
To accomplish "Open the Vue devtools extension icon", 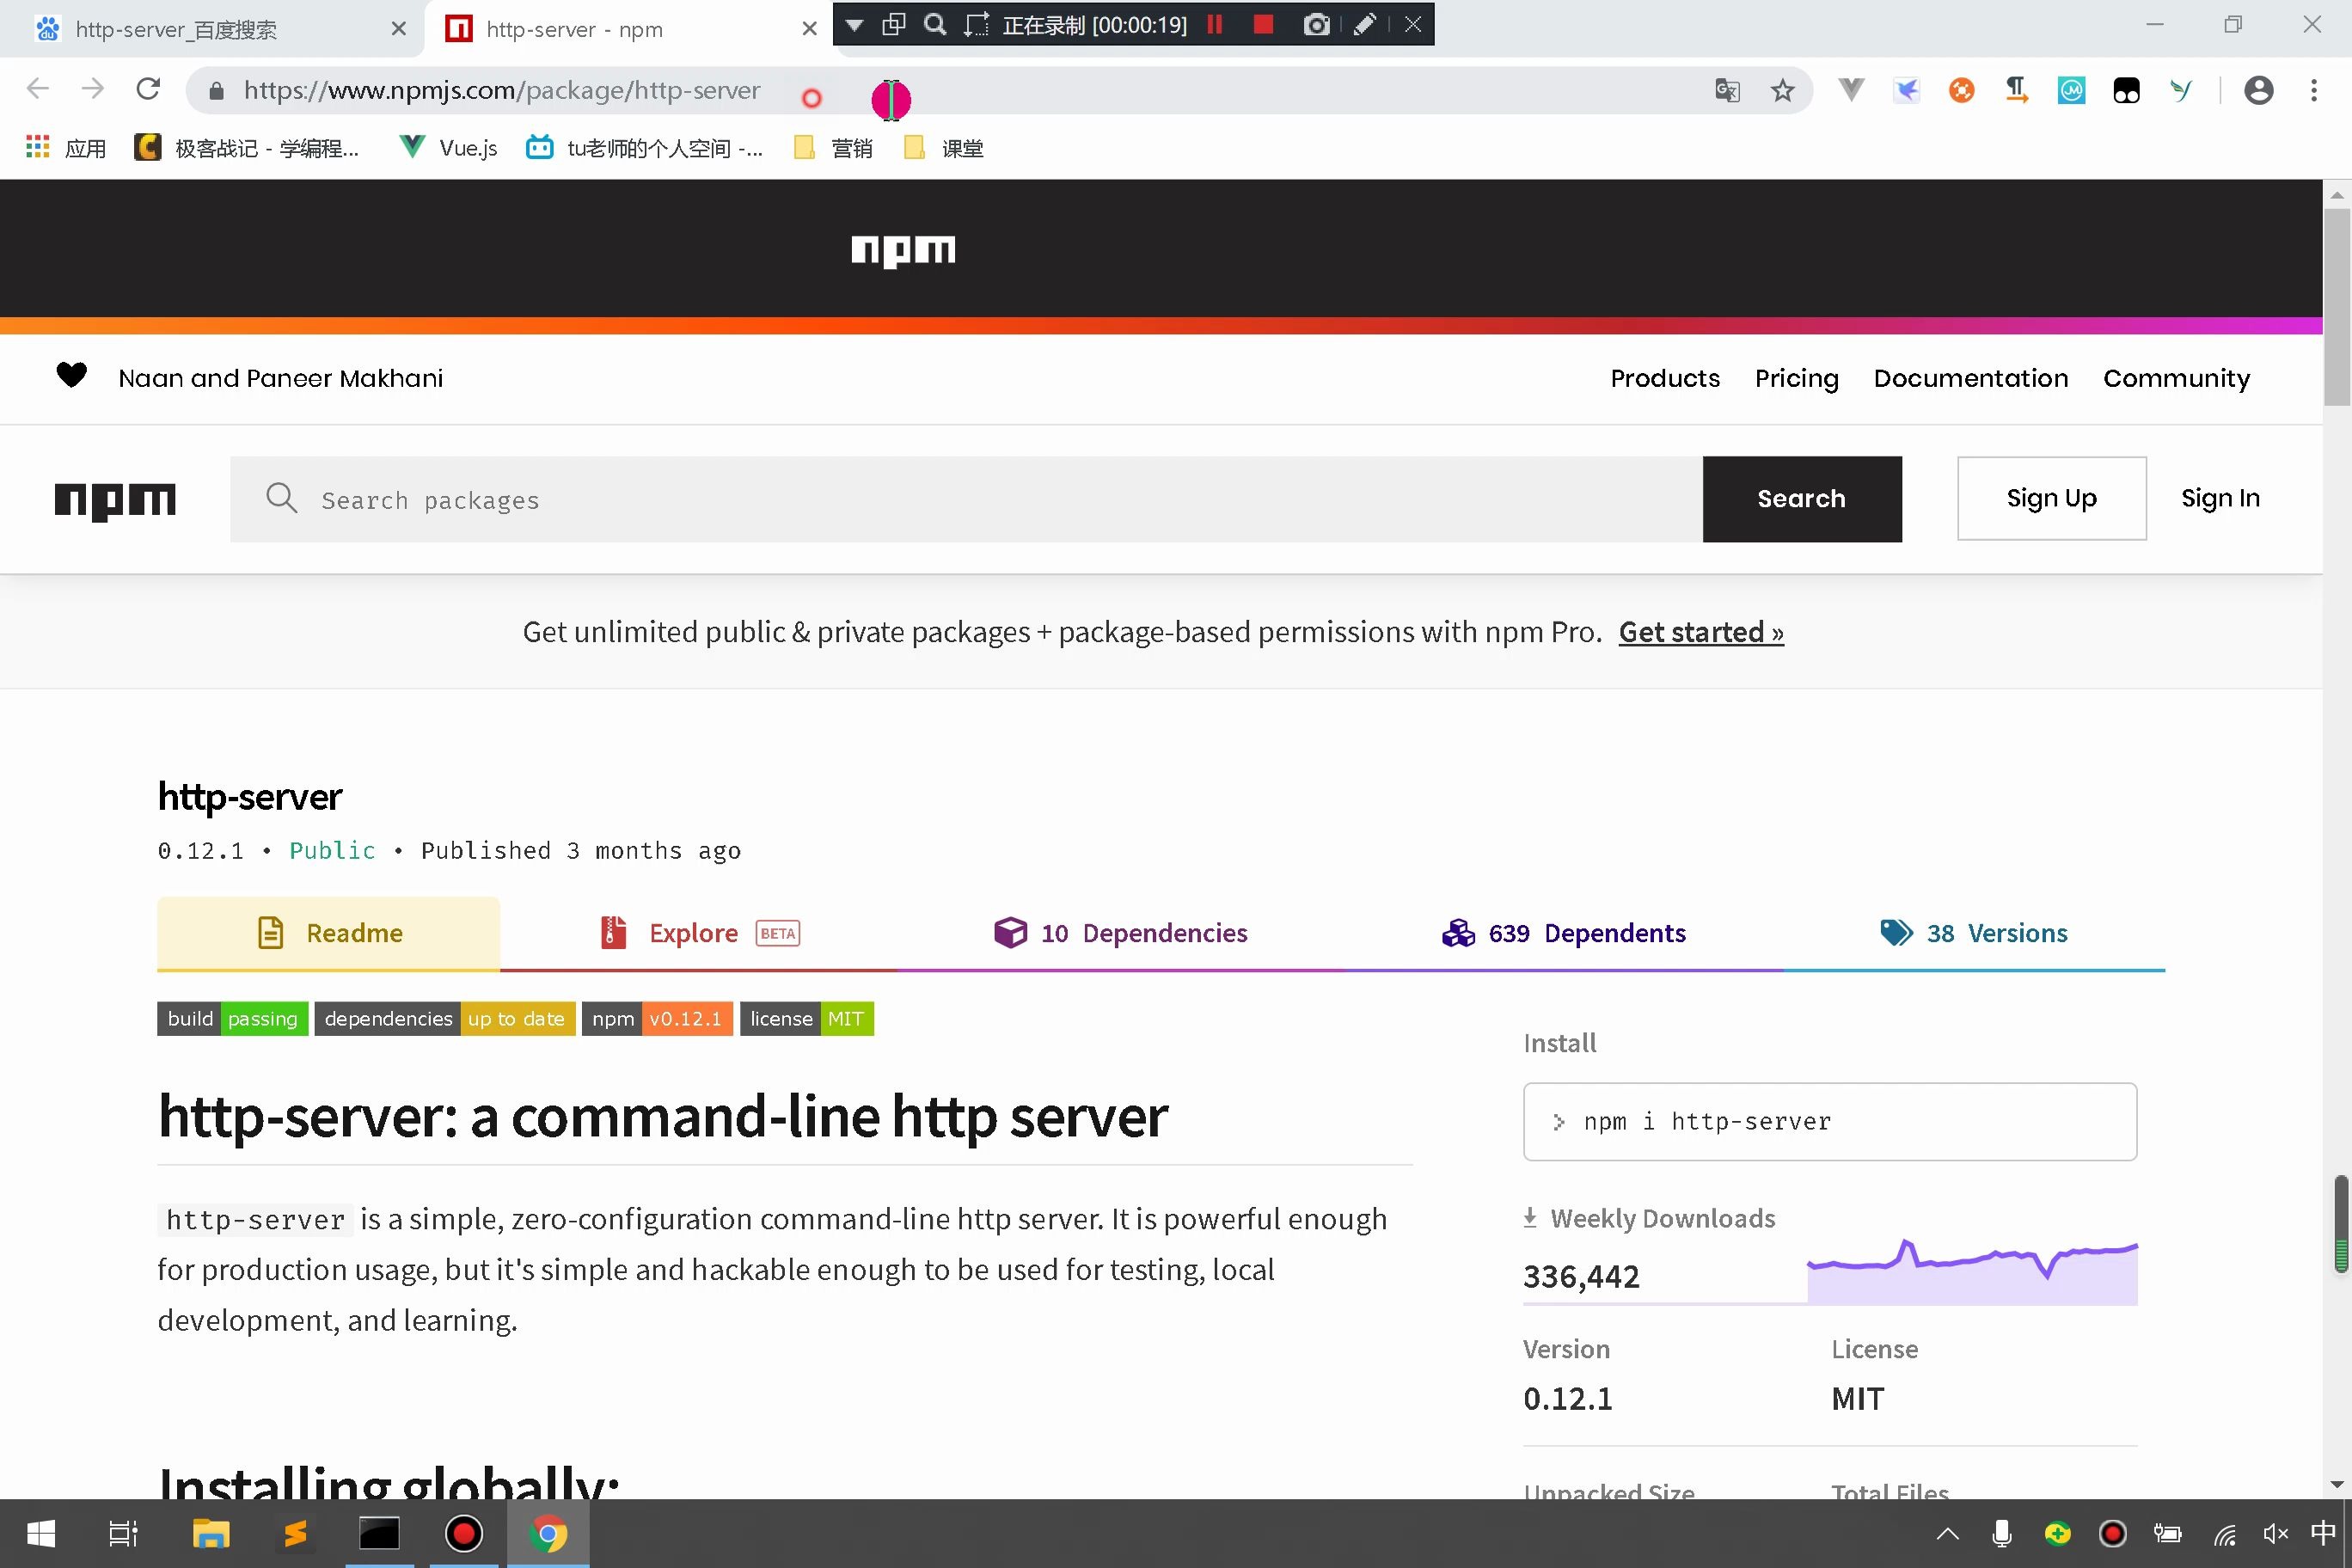I will (x=1851, y=90).
